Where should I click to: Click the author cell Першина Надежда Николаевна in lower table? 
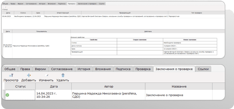click(108, 95)
